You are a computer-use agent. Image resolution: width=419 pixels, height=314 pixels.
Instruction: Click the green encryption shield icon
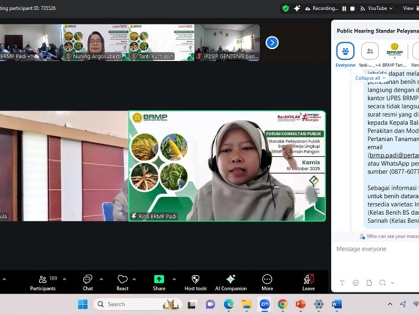coord(285,8)
